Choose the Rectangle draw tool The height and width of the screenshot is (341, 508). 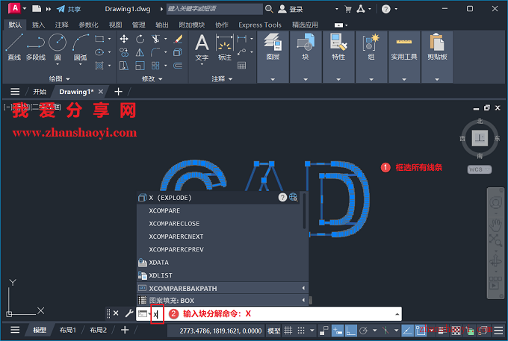(x=99, y=39)
